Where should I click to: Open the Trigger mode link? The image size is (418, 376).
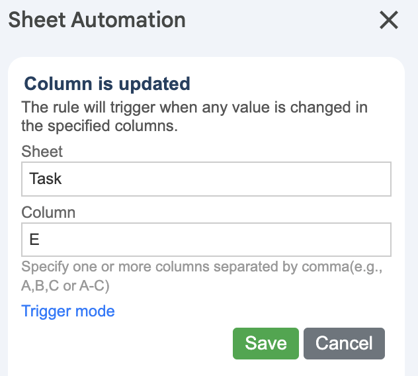pyautogui.click(x=68, y=311)
